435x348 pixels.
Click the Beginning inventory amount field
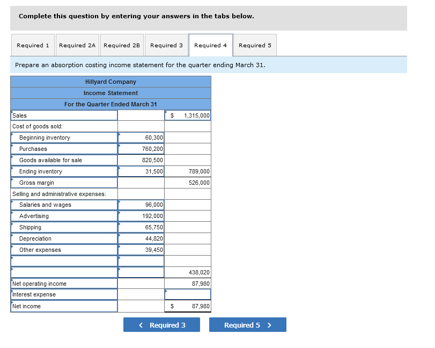click(141, 137)
